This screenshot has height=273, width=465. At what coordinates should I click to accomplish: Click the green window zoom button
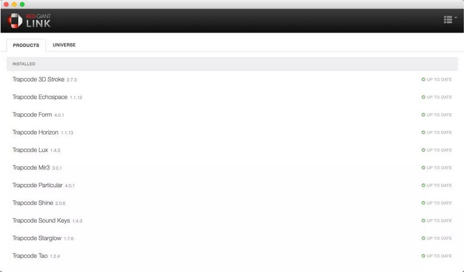[x=22, y=5]
